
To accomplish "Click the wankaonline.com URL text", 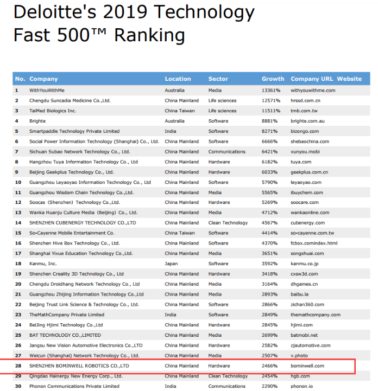I will [x=310, y=213].
